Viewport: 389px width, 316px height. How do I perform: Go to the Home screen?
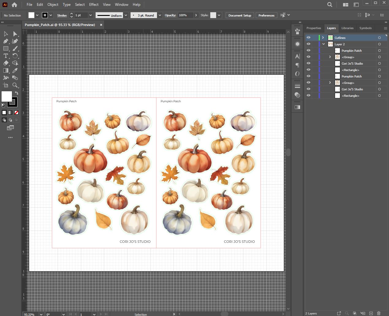pos(14,5)
